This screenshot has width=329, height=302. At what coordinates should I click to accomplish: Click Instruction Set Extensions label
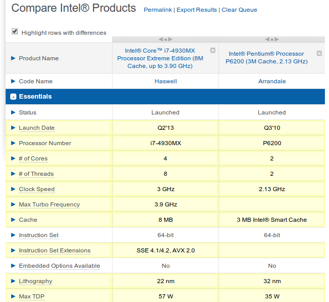tap(55, 250)
